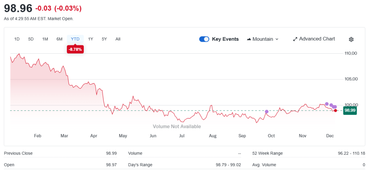Select the All time range

[118, 39]
